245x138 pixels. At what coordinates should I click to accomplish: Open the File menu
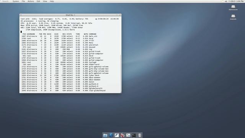click(23, 1)
